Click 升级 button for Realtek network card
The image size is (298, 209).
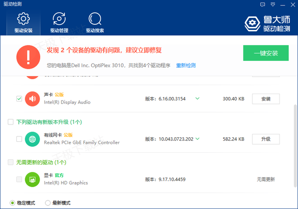pos(266,139)
